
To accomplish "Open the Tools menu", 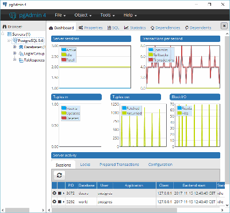I will click(108, 15).
